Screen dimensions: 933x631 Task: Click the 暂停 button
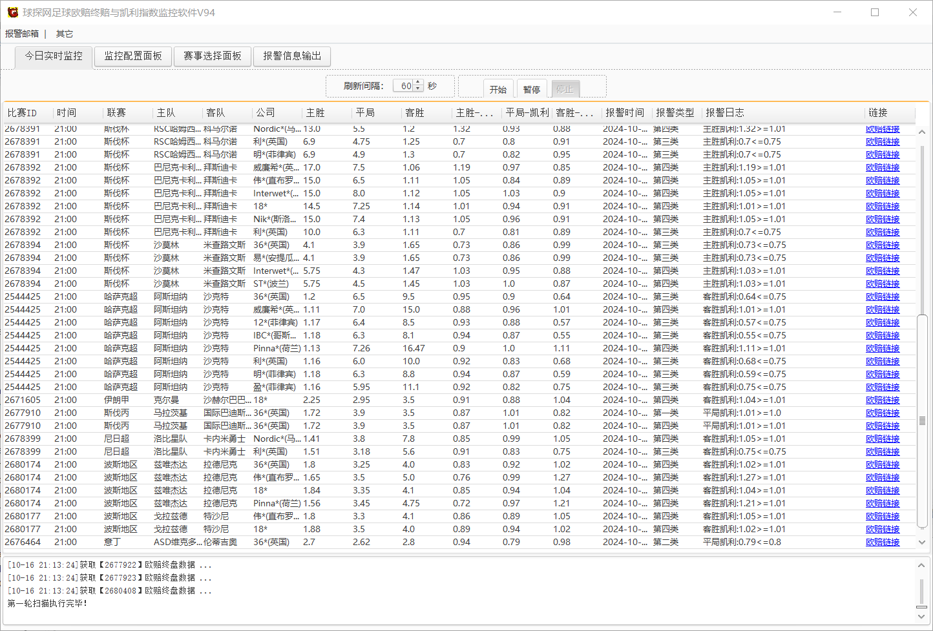(x=532, y=89)
